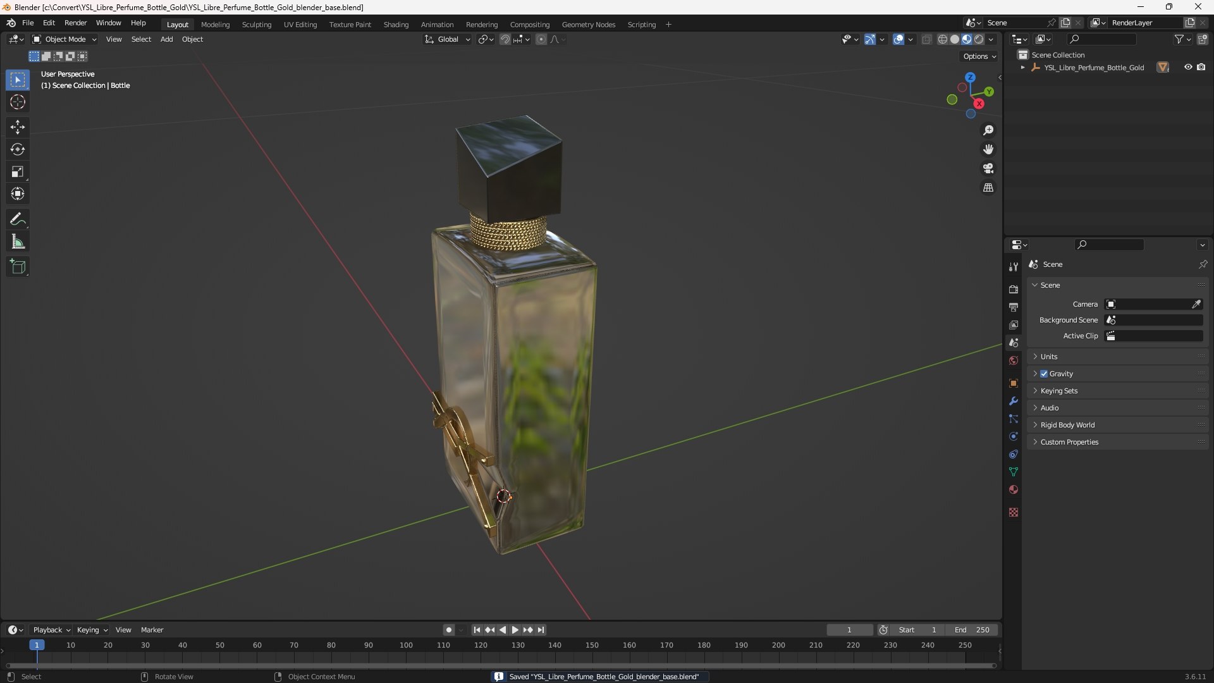Select the Move tool
The width and height of the screenshot is (1214, 683).
tap(18, 127)
